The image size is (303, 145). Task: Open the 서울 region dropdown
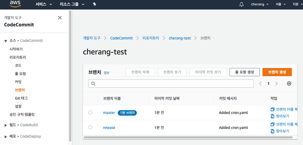pyautogui.click(x=281, y=4)
